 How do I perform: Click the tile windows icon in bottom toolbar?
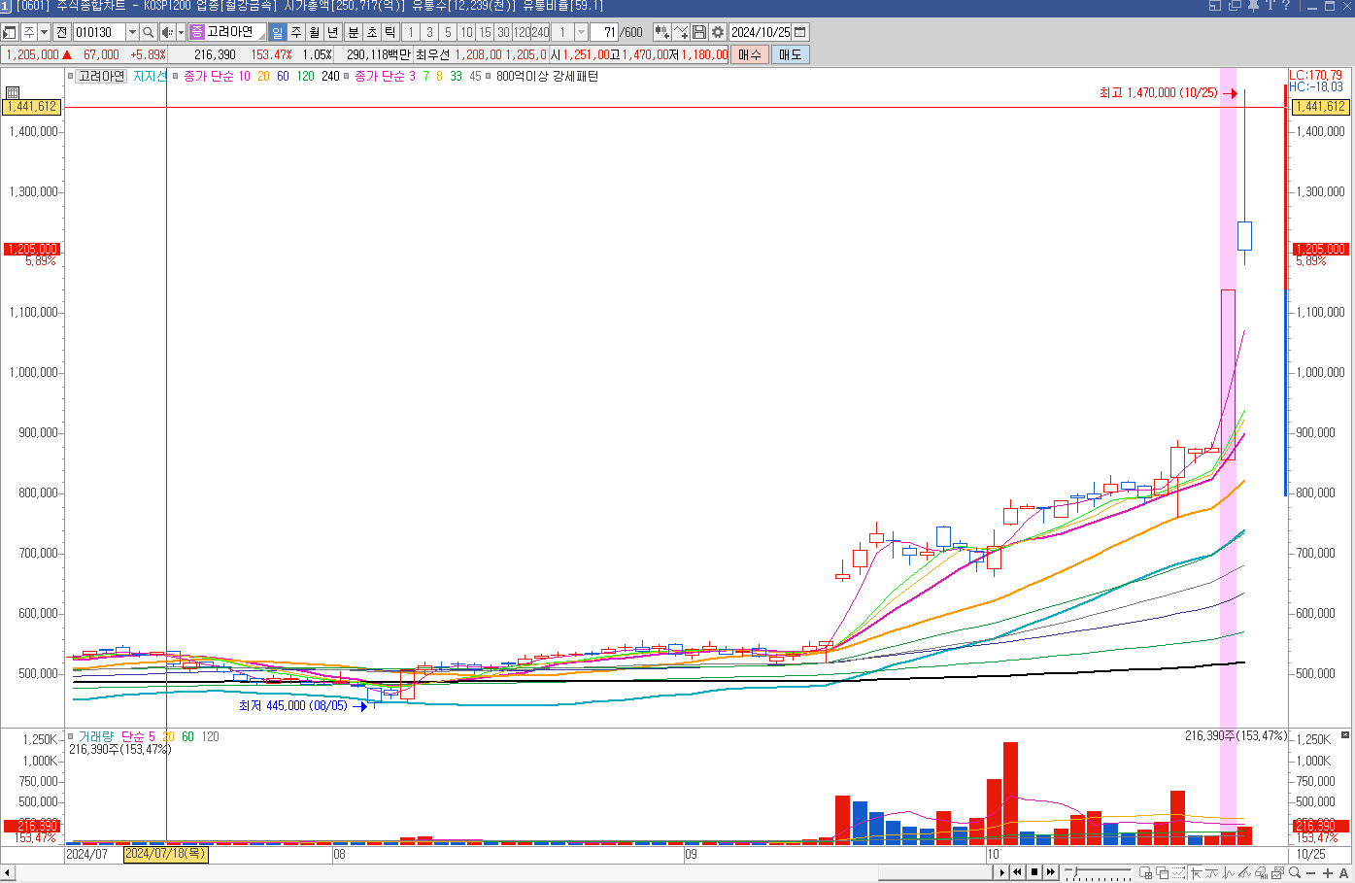pos(1146,873)
